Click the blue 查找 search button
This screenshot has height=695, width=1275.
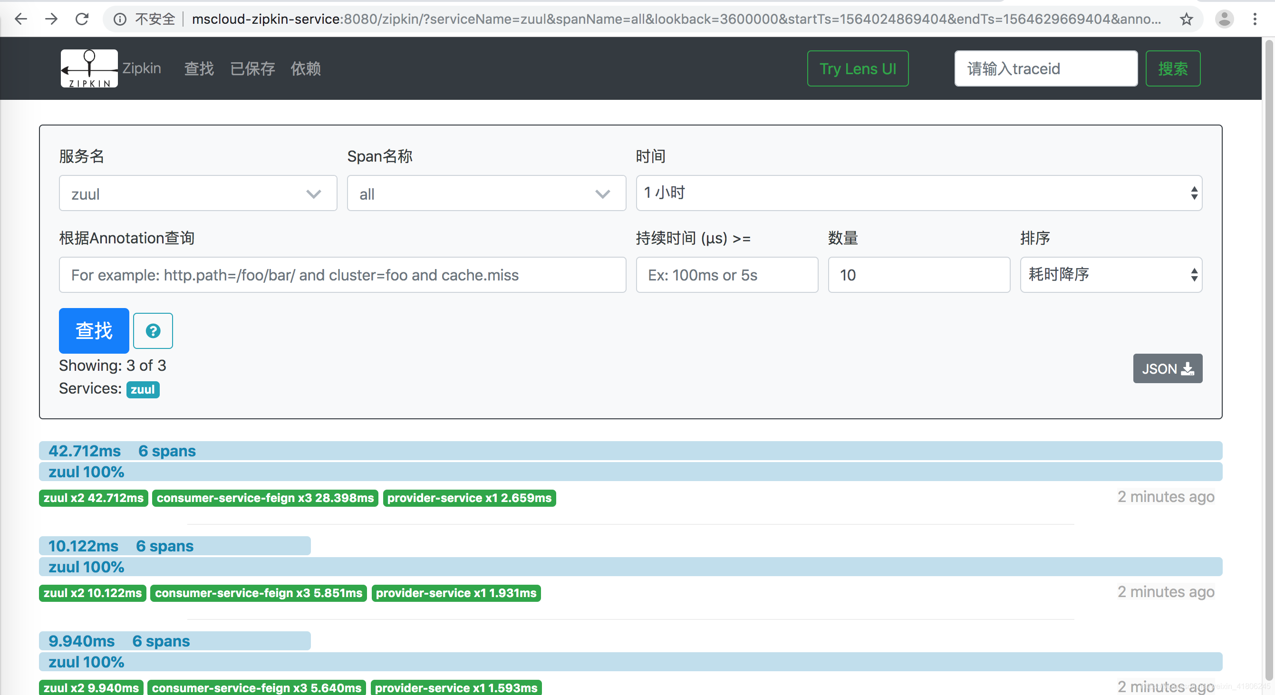coord(94,331)
